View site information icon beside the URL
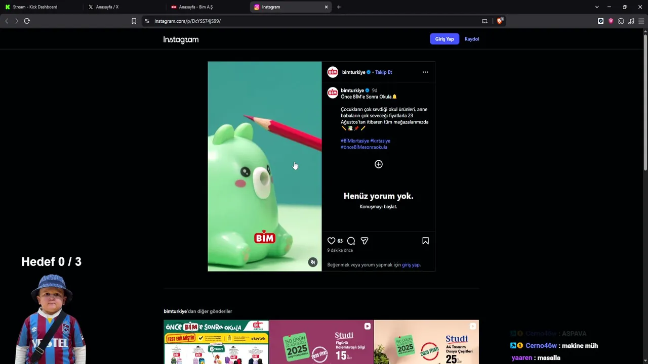Screen dimensions: 648x364 pos(147,21)
